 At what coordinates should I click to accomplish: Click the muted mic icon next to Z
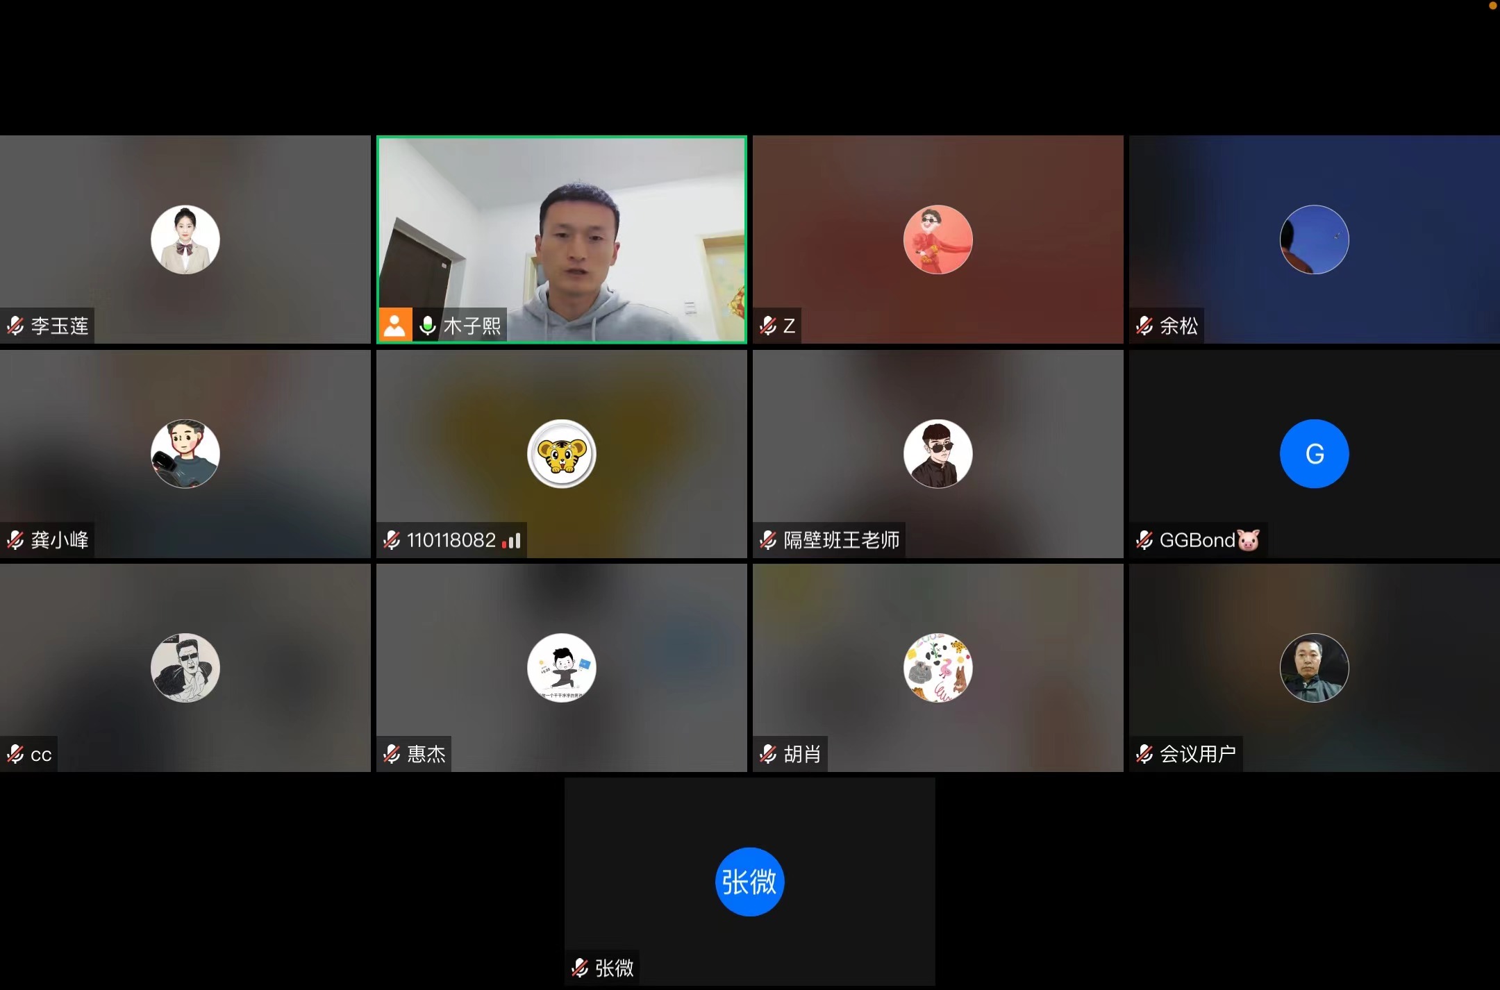point(767,325)
